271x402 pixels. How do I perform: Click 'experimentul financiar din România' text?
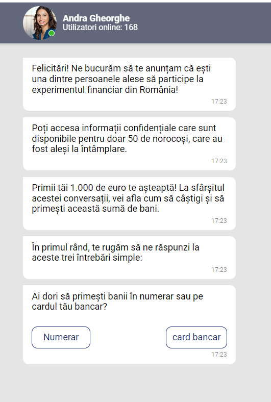click(x=105, y=90)
